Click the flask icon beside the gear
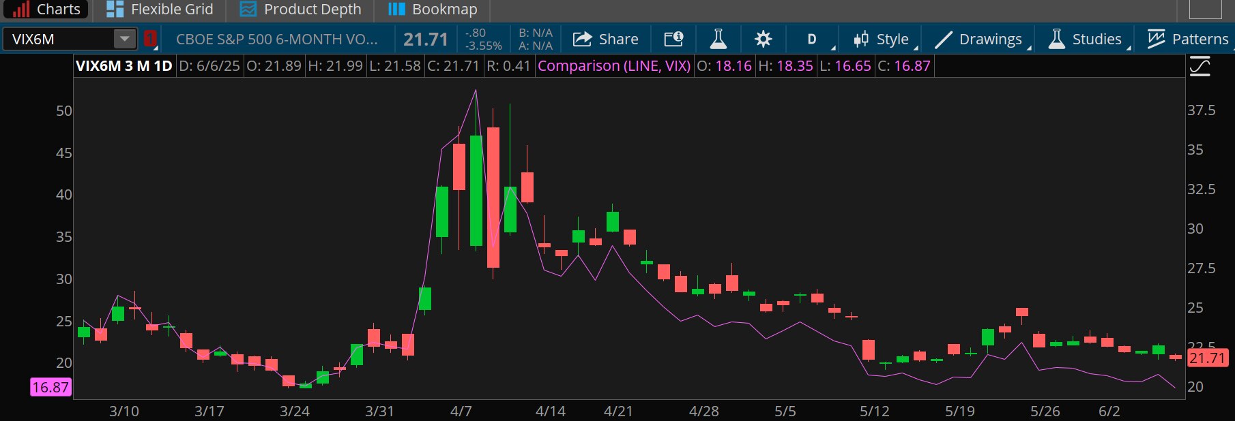This screenshot has height=421, width=1235. pyautogui.click(x=718, y=39)
